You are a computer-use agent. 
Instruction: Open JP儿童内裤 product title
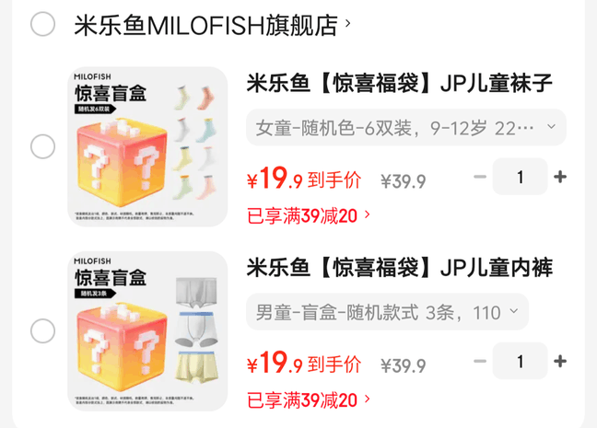tap(400, 268)
